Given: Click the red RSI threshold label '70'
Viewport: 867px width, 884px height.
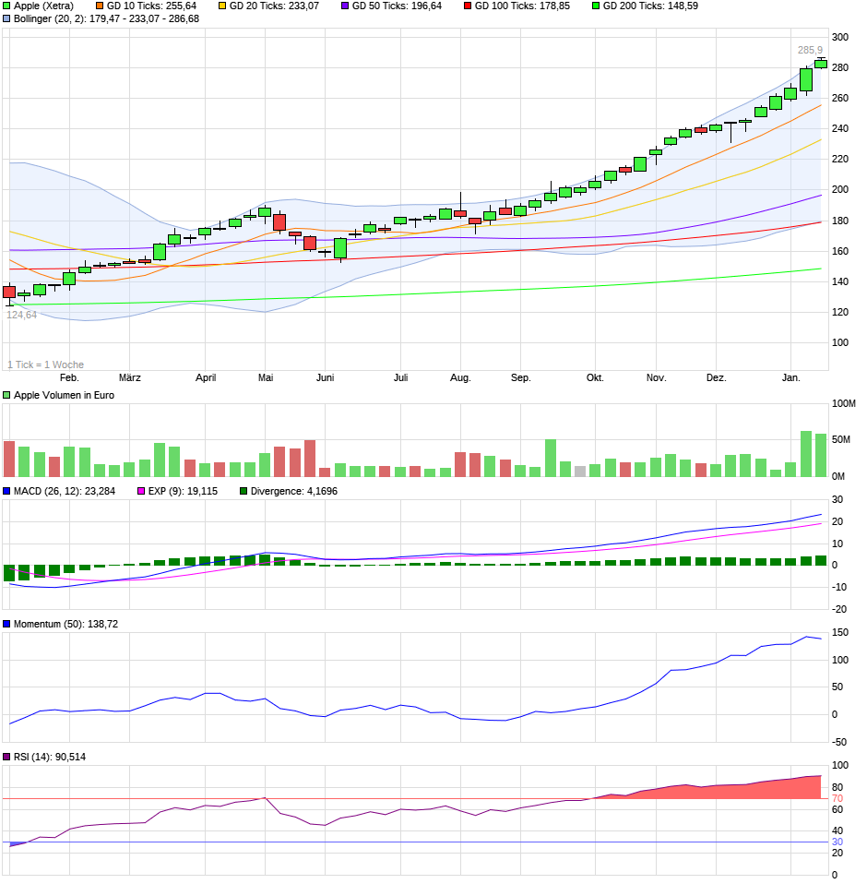Looking at the screenshot, I should click(837, 799).
